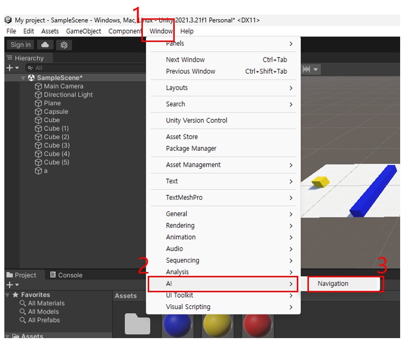Viewport: 404px width, 341px height.
Task: Select the red material sphere asset
Action: [258, 325]
